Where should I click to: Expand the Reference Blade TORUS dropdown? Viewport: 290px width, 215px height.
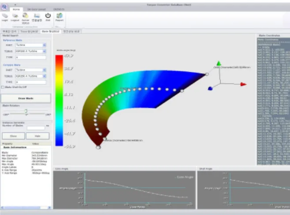coord(45,51)
